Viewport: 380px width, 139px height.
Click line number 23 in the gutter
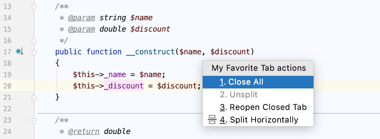click(8, 120)
